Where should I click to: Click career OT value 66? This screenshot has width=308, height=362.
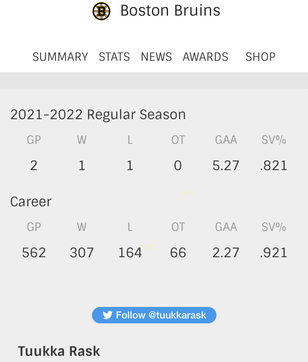coord(178,253)
